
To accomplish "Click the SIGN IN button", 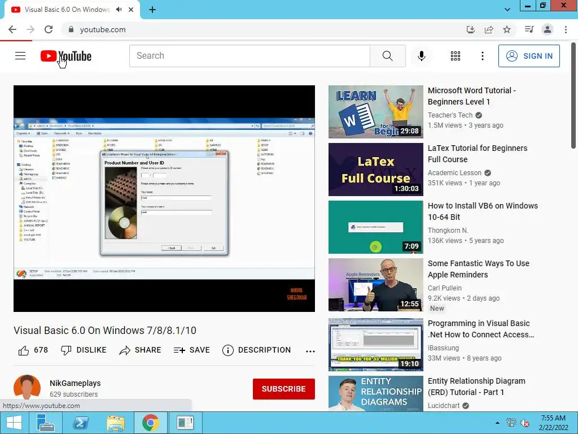I will (x=528, y=56).
